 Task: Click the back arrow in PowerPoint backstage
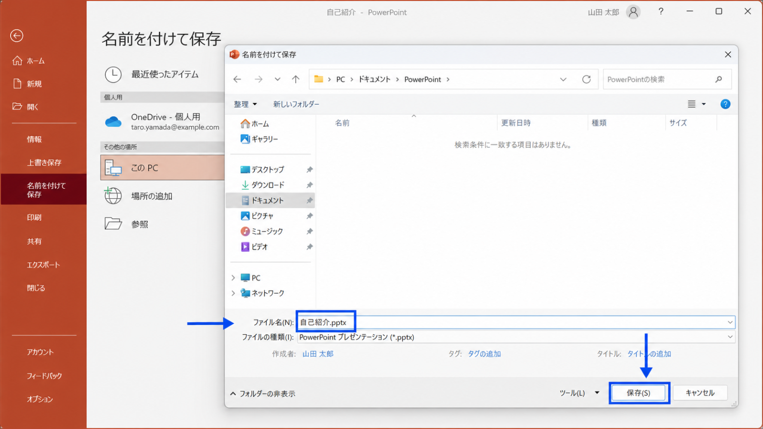pyautogui.click(x=17, y=36)
